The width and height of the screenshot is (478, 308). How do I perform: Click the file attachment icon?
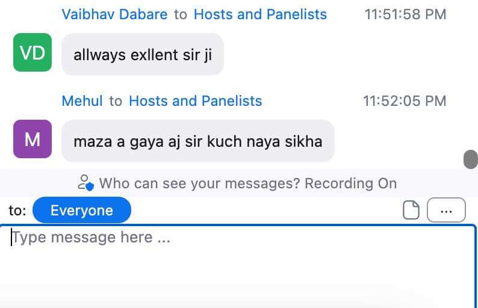[x=411, y=211]
